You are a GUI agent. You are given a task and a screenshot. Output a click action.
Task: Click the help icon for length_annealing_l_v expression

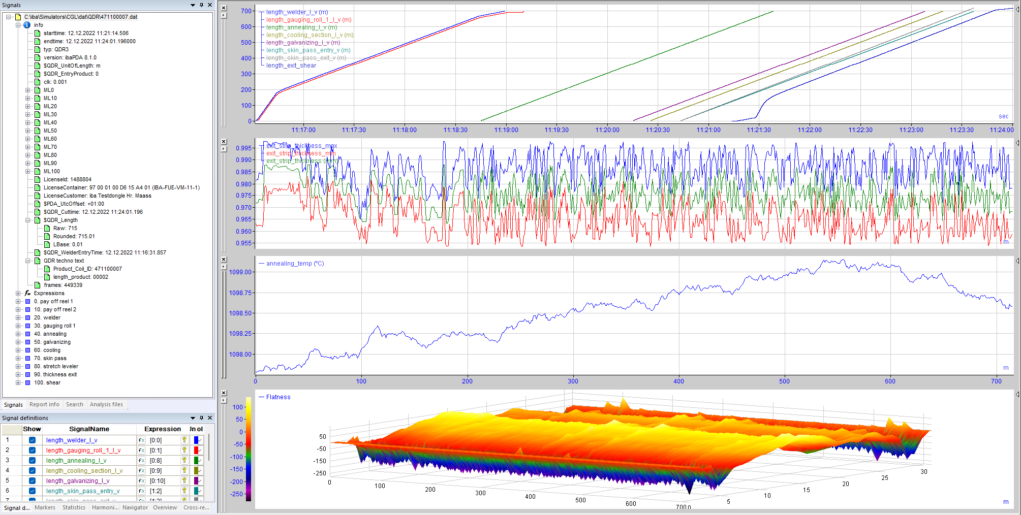(184, 461)
